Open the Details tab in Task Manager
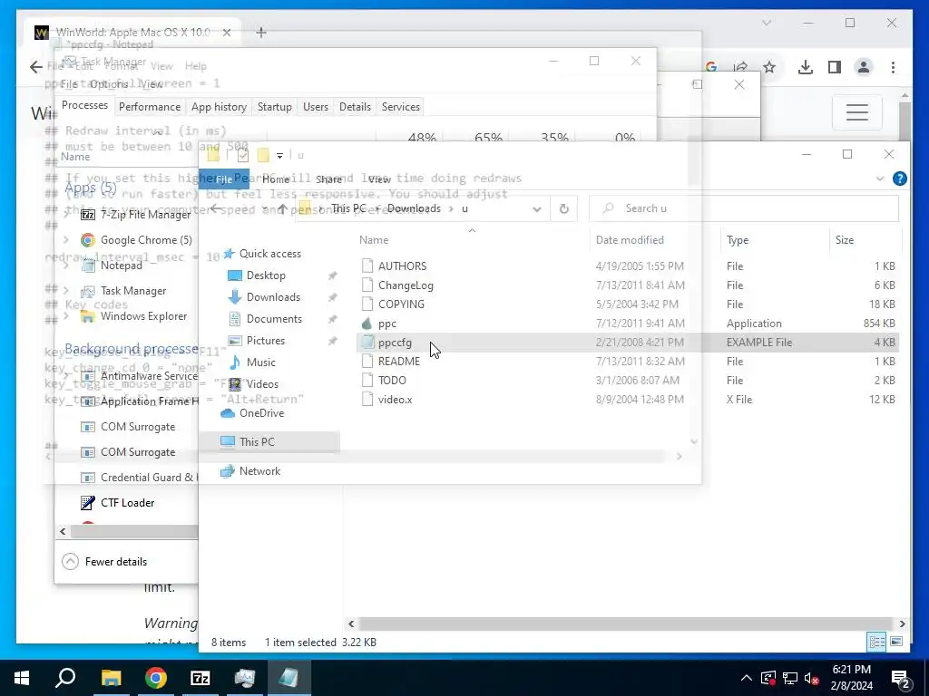This screenshot has width=929, height=696. click(355, 107)
